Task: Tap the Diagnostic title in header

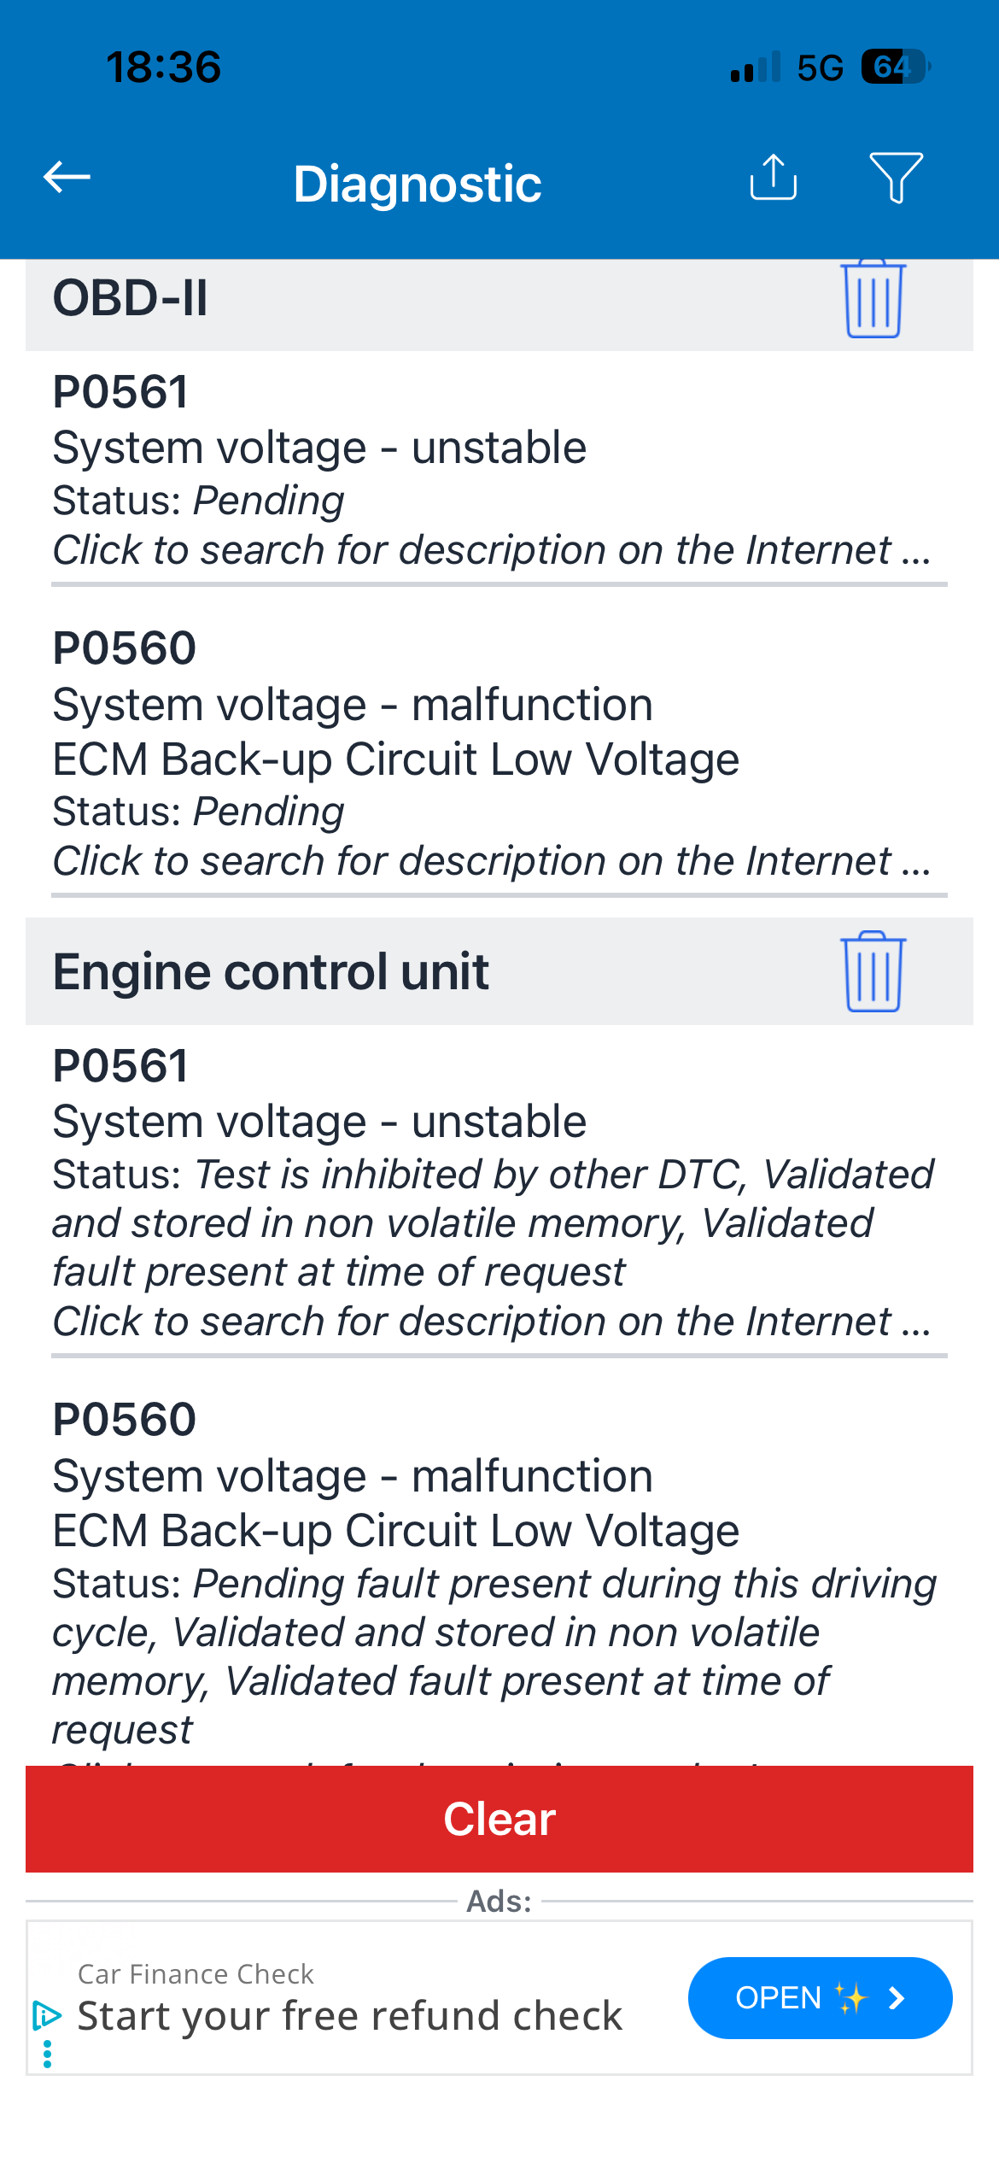Action: 417,184
